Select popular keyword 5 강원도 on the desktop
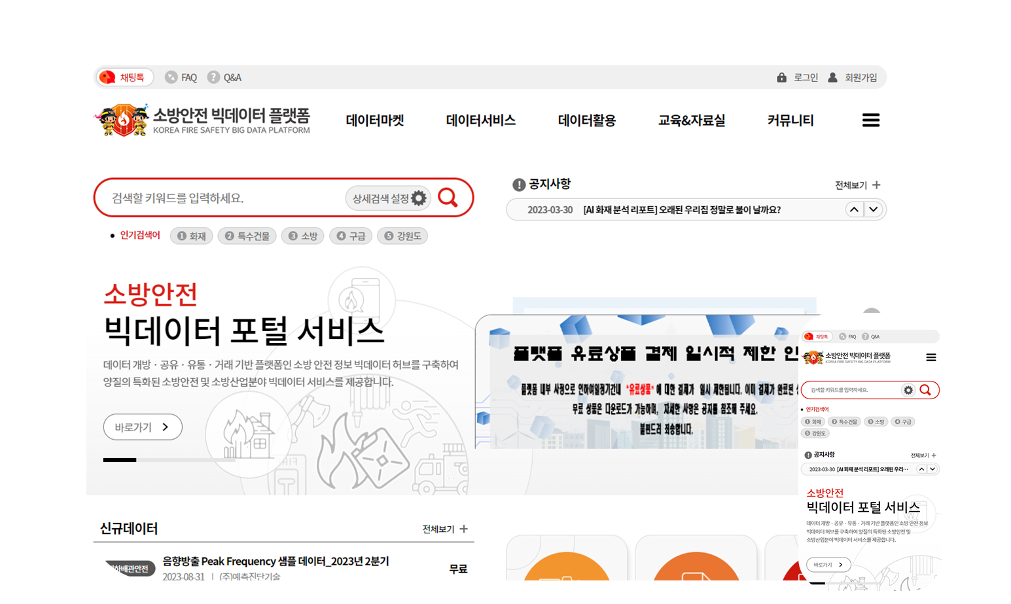 click(x=402, y=236)
